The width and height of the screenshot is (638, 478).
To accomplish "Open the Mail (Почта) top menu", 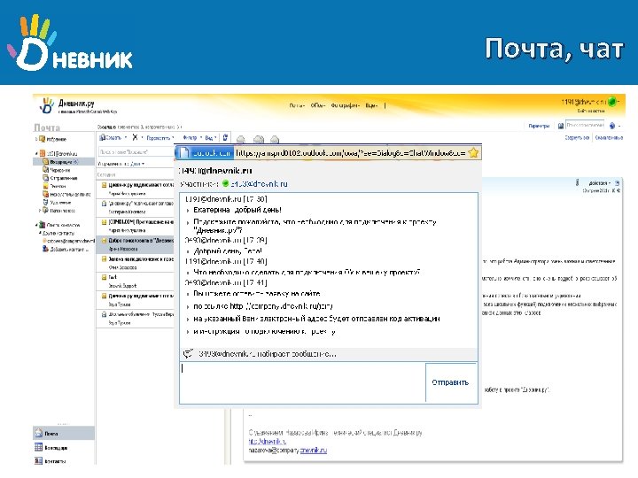I will tap(297, 105).
